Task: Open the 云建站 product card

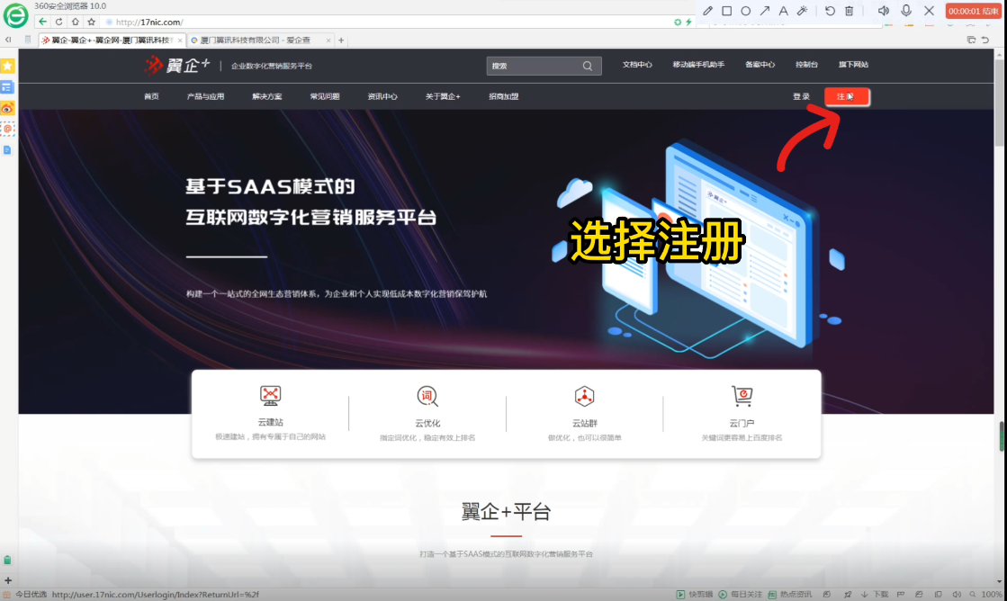Action: [x=270, y=413]
